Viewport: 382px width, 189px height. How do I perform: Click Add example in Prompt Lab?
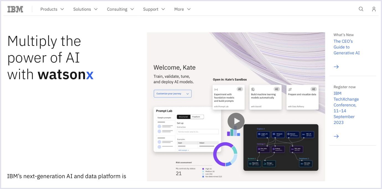pos(183,150)
